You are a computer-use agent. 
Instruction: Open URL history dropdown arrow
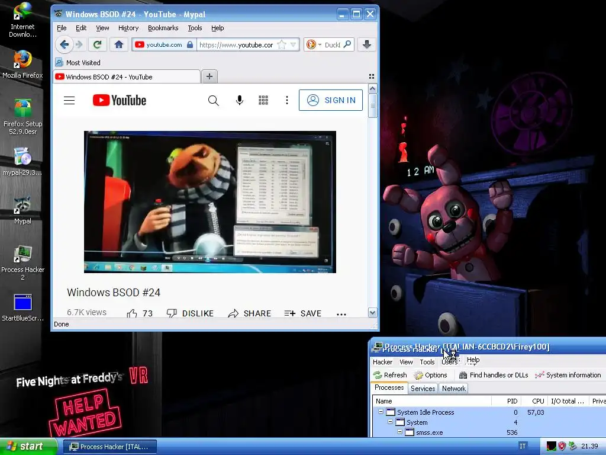coord(294,44)
